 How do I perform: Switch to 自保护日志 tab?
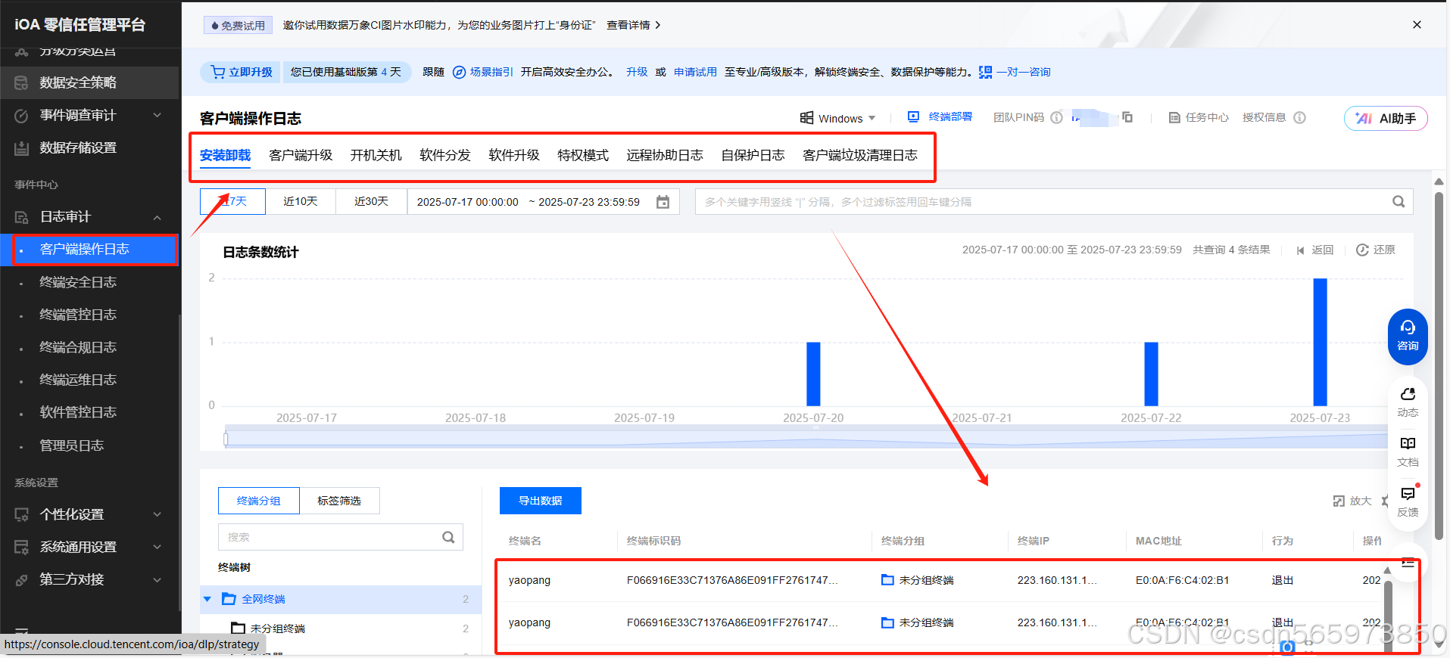(753, 155)
